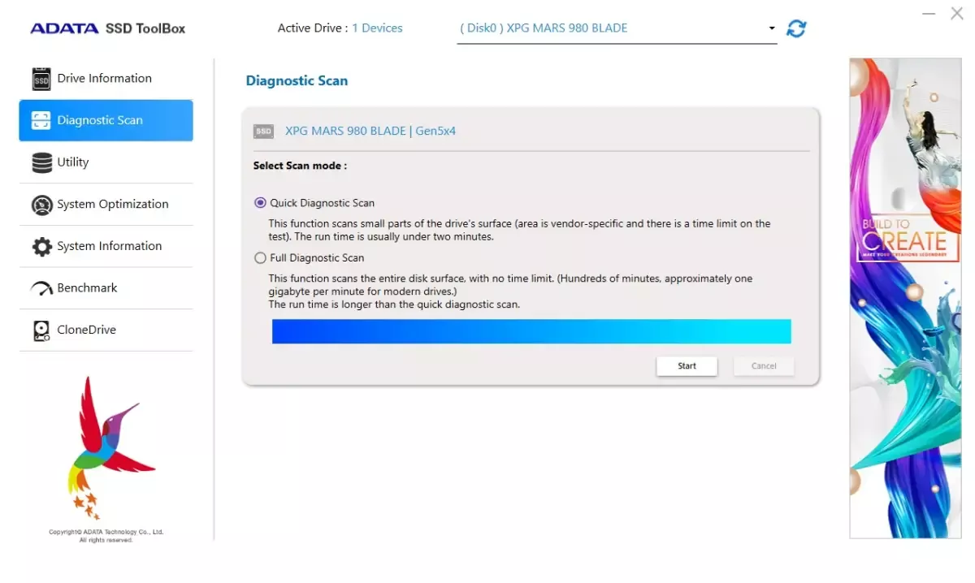Open the Active Drive dropdown arrow

pos(771,28)
